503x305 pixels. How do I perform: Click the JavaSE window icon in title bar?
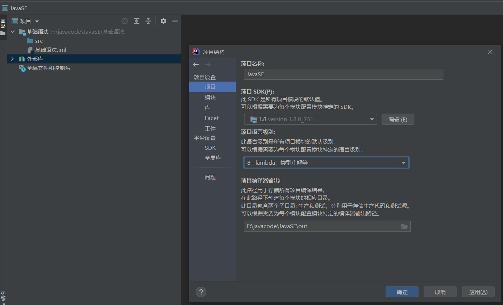pyautogui.click(x=5, y=8)
